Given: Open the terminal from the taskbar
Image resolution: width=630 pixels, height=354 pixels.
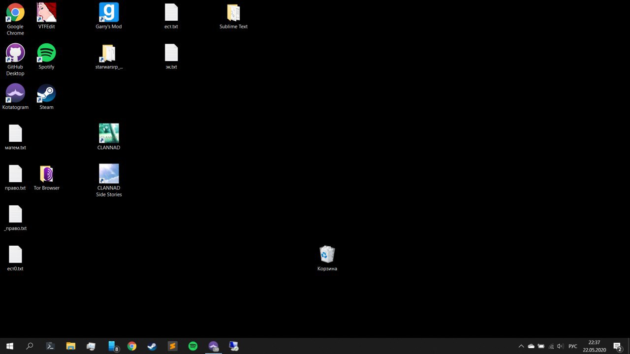Looking at the screenshot, I should tap(50, 346).
